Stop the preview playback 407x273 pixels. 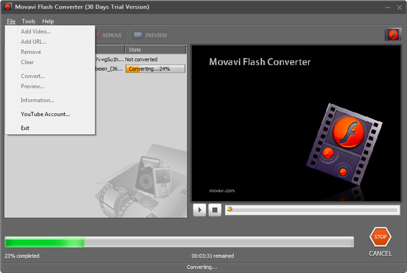215,210
